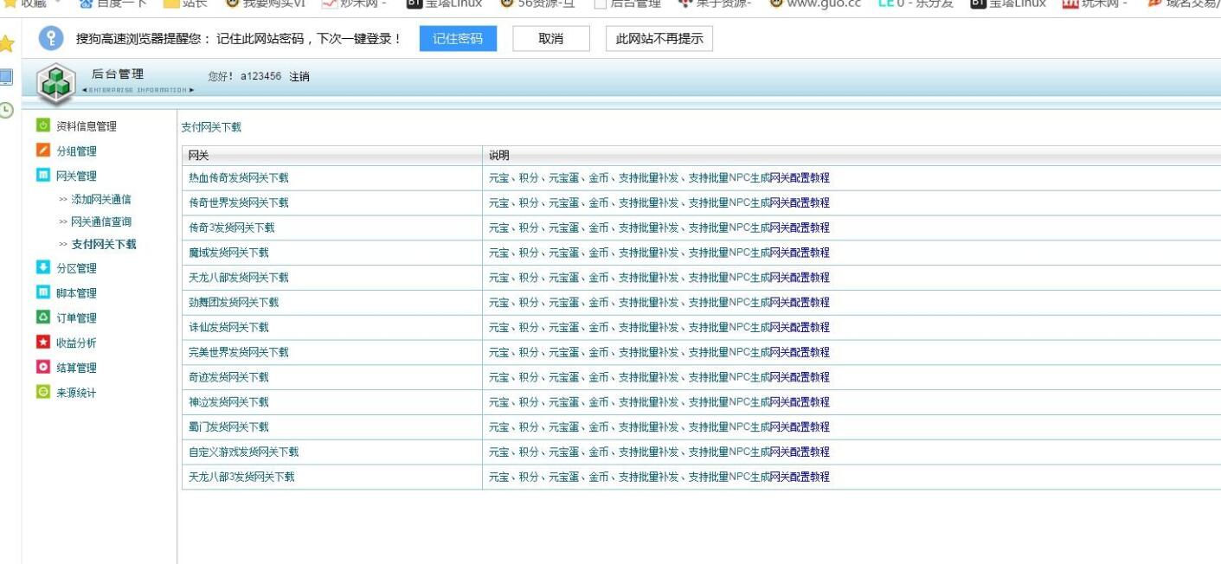This screenshot has width=1221, height=564.
Task: Click the 结算管理 pink icon
Action: click(43, 368)
